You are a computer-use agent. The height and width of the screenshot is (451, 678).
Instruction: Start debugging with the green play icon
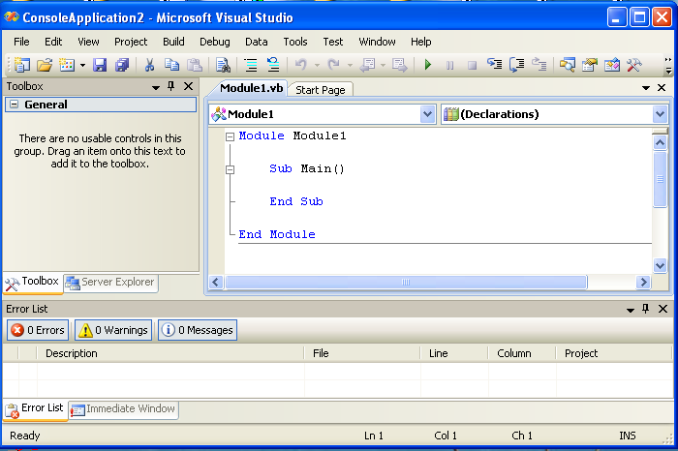click(x=428, y=65)
